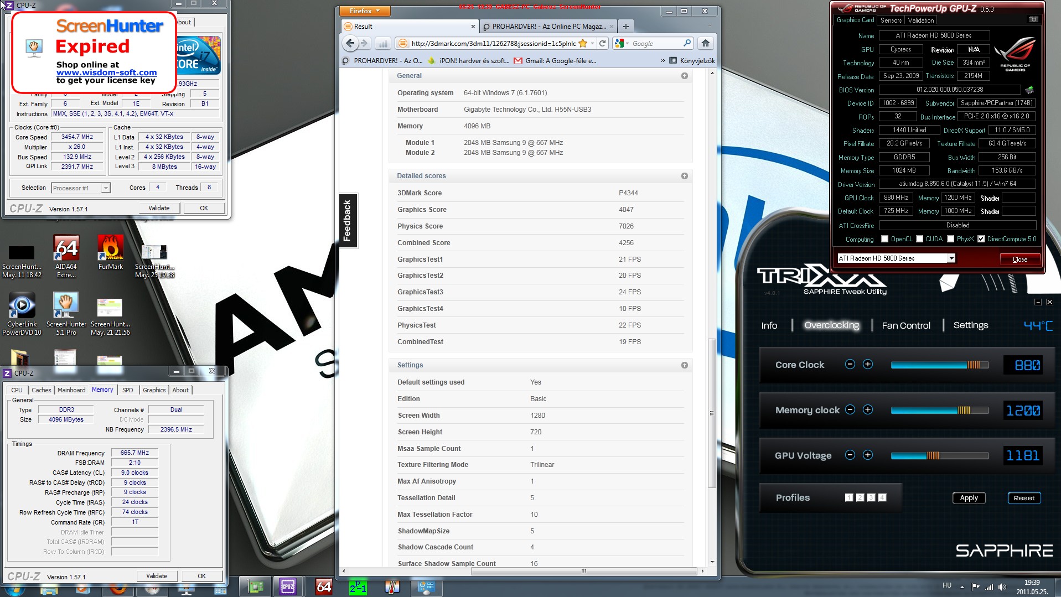Decrease Core Clock with minus button
Image resolution: width=1061 pixels, height=597 pixels.
pos(850,364)
